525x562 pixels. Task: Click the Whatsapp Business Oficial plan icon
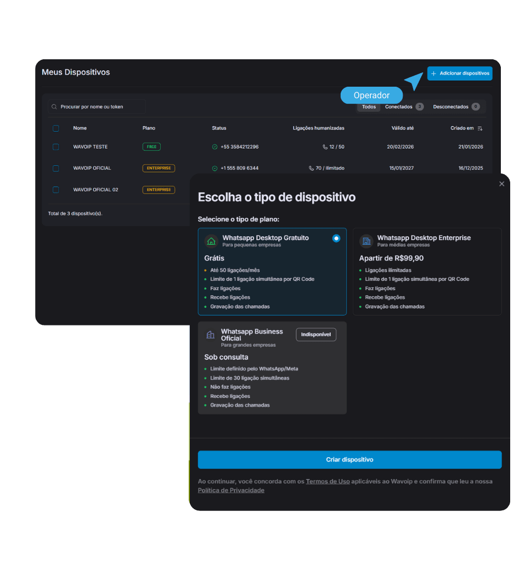(210, 335)
